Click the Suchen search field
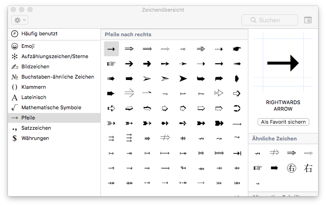326x206 pixels. pos(269,20)
